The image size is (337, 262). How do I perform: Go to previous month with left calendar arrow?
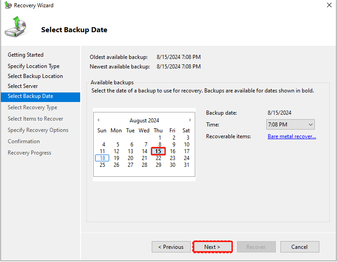(x=98, y=120)
